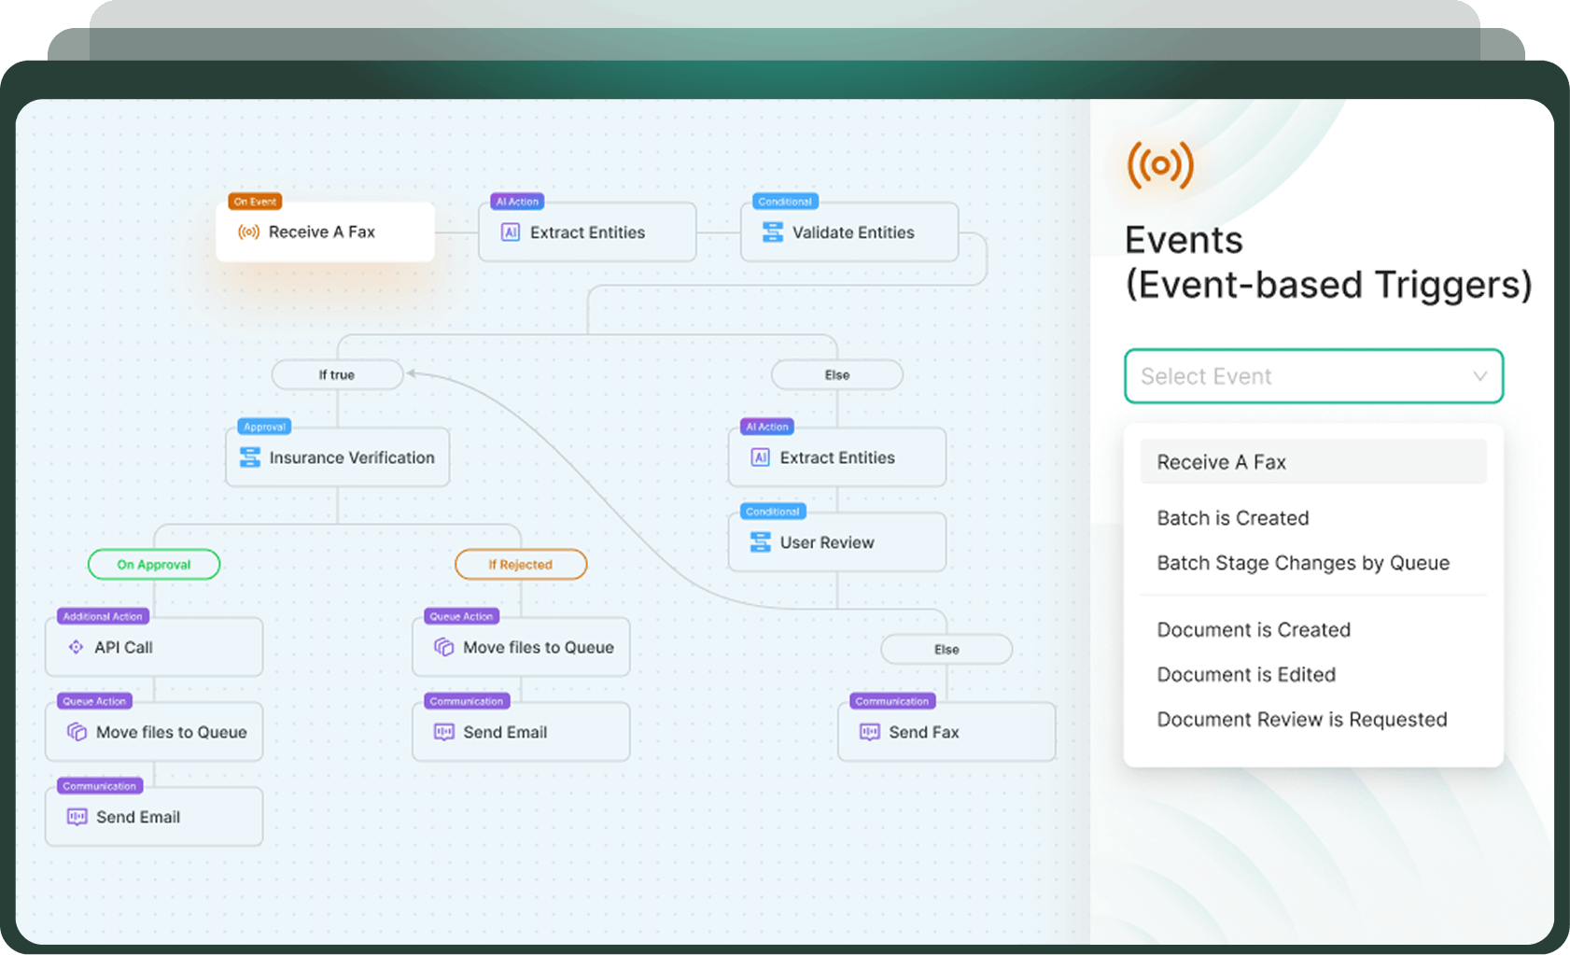Select the Else pill above Send Fax

point(946,649)
